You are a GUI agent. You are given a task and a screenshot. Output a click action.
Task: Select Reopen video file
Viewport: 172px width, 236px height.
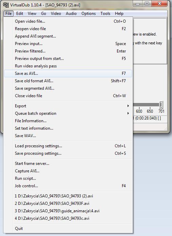68,29
